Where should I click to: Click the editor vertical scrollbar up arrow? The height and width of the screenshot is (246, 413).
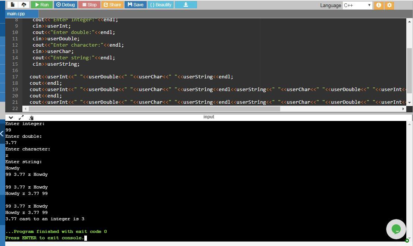coord(409,21)
